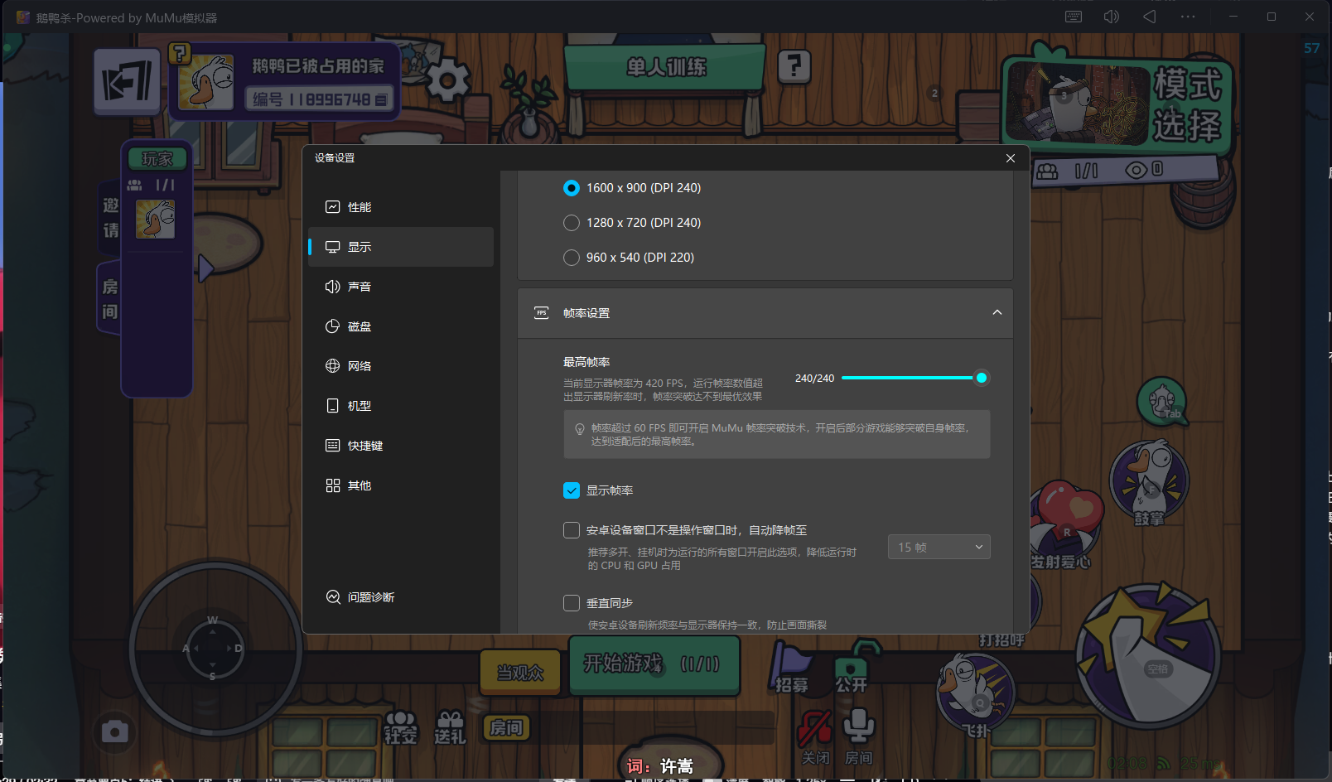Select 1600 x 900 (DPI 240) resolution
1332x782 pixels.
pos(572,188)
